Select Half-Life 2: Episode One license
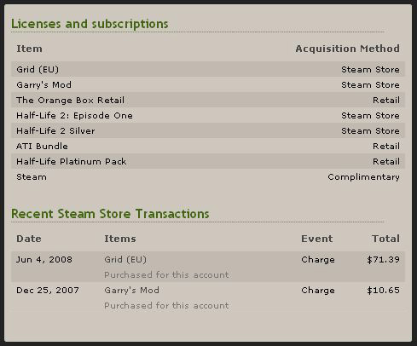 pyautogui.click(x=208, y=115)
